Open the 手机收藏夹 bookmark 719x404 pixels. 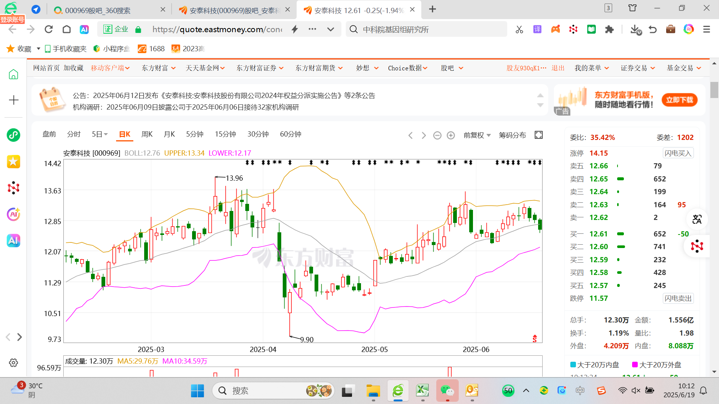66,49
